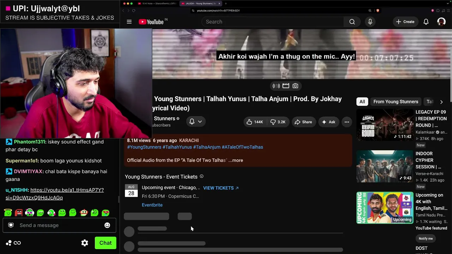Click the event tickets info icon

coord(202,176)
